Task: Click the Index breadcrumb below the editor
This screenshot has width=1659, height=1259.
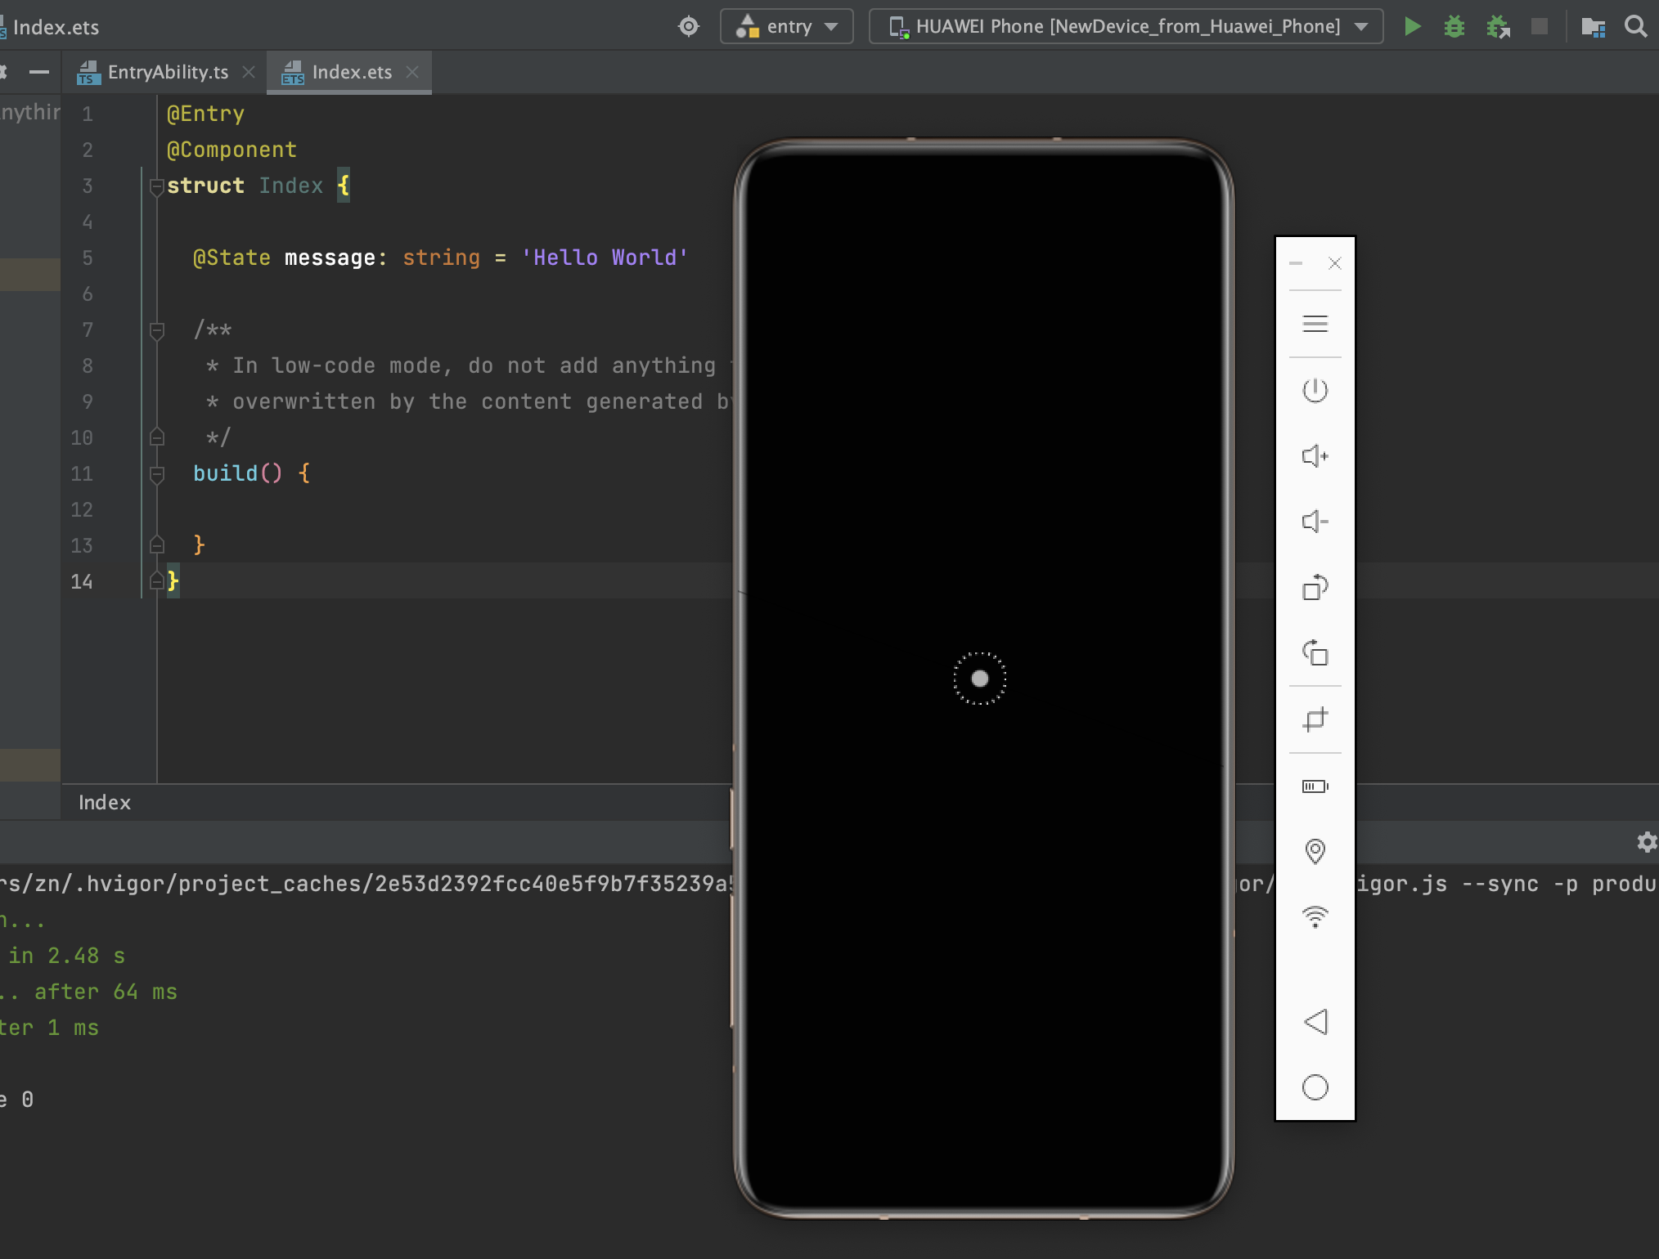Action: click(105, 803)
